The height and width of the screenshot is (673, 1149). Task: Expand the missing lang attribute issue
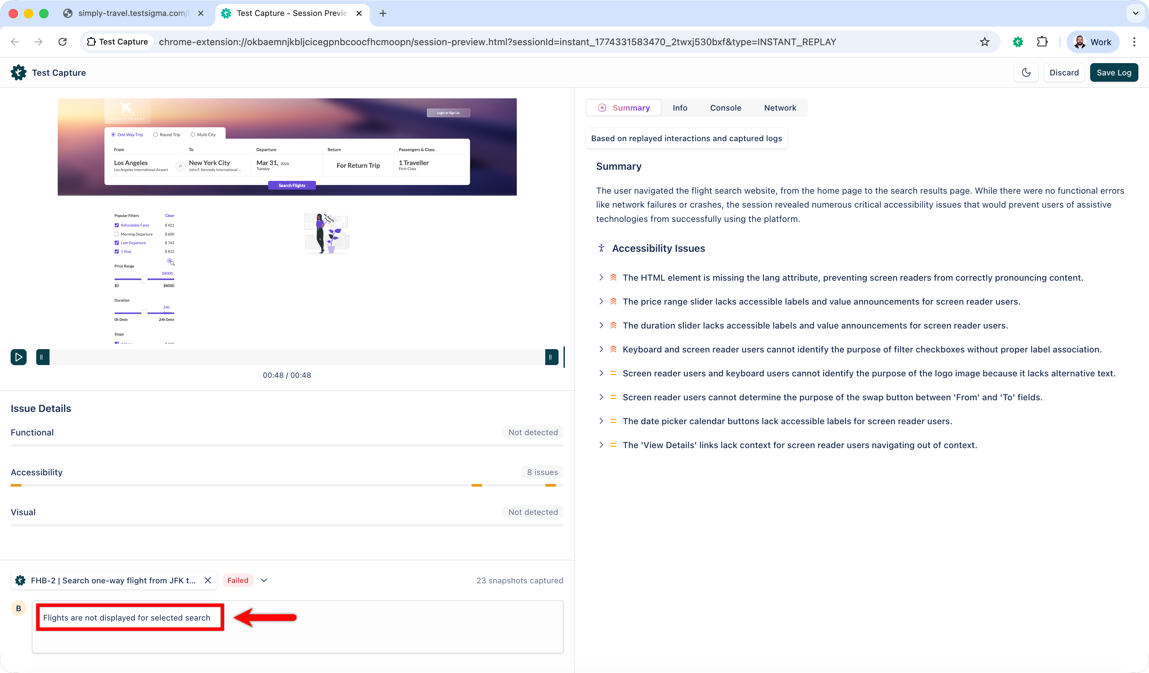pos(601,277)
